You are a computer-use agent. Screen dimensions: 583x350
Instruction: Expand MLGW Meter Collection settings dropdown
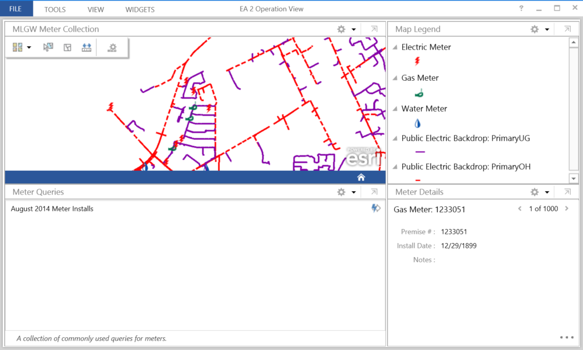coord(354,29)
